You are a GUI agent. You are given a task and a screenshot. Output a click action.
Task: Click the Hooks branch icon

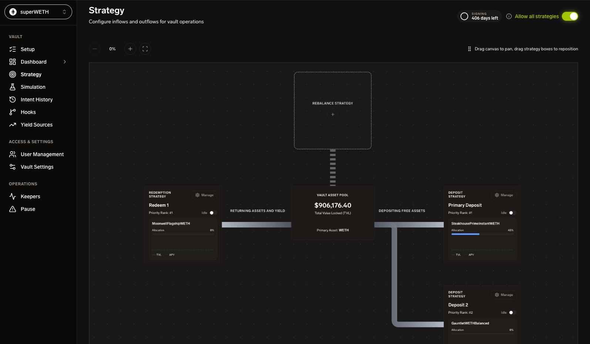[x=13, y=112]
